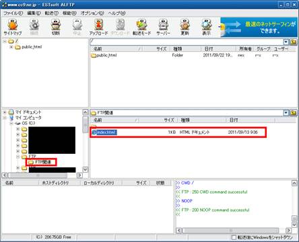Screen dimensions: 299x242
Task: Open the remote path dropdown
Action: pyautogui.click(x=286, y=42)
